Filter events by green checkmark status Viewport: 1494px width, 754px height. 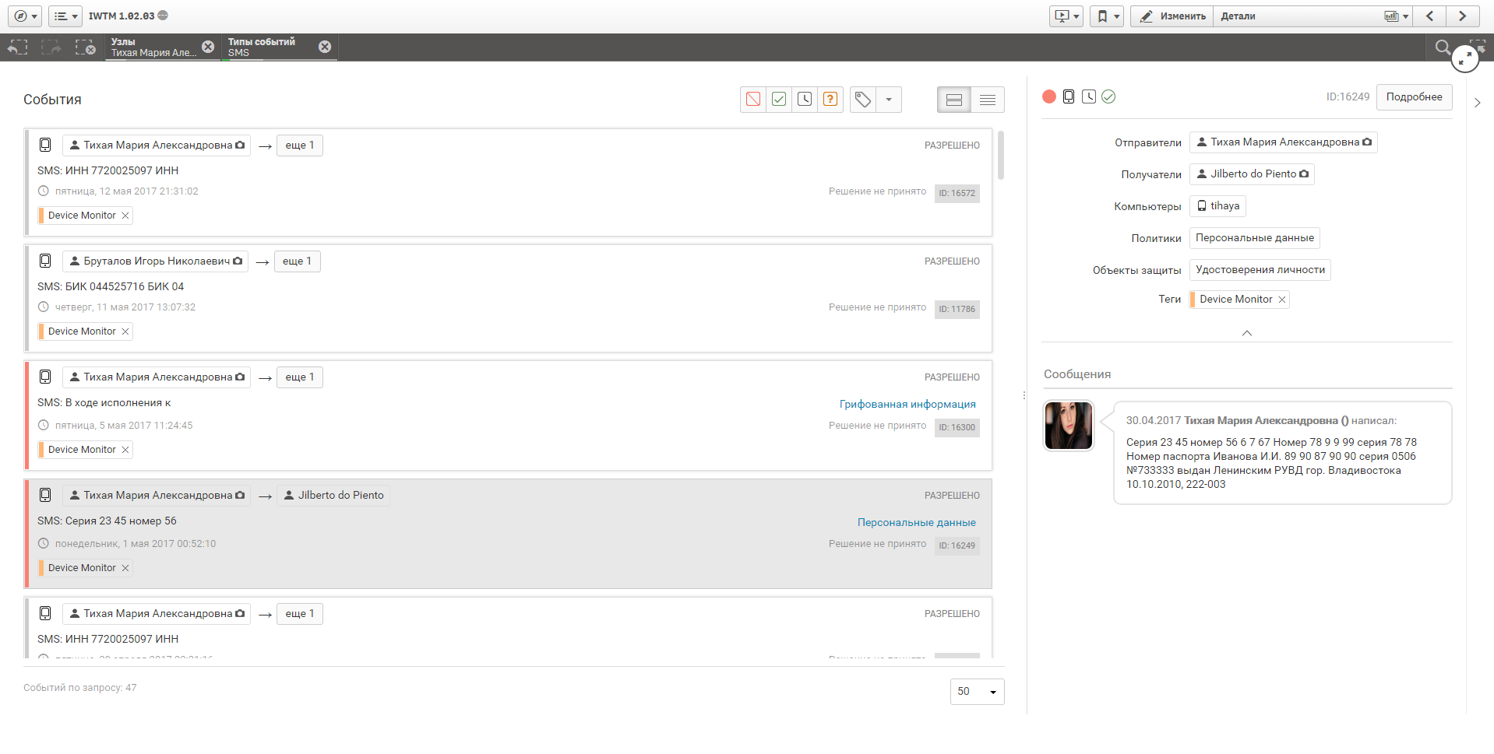[x=779, y=99]
